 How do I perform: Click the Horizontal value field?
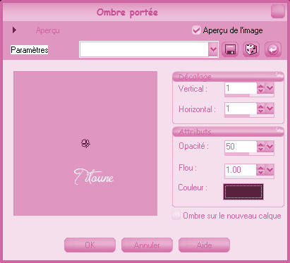tap(241, 109)
